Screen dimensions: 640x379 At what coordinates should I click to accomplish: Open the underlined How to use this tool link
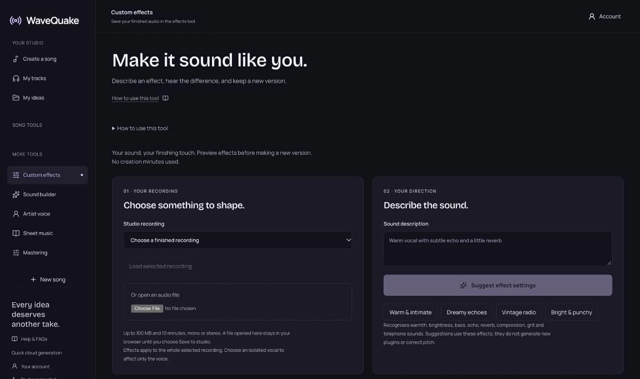click(135, 98)
